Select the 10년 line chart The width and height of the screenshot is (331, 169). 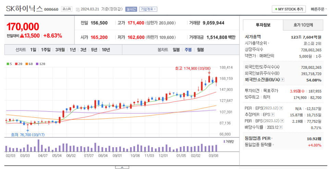click(106, 50)
